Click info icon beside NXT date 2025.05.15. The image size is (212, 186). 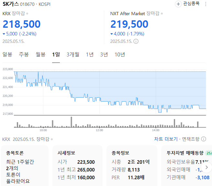click(x=136, y=41)
